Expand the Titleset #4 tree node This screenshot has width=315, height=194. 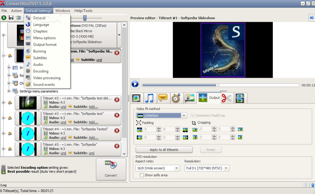coord(4,134)
